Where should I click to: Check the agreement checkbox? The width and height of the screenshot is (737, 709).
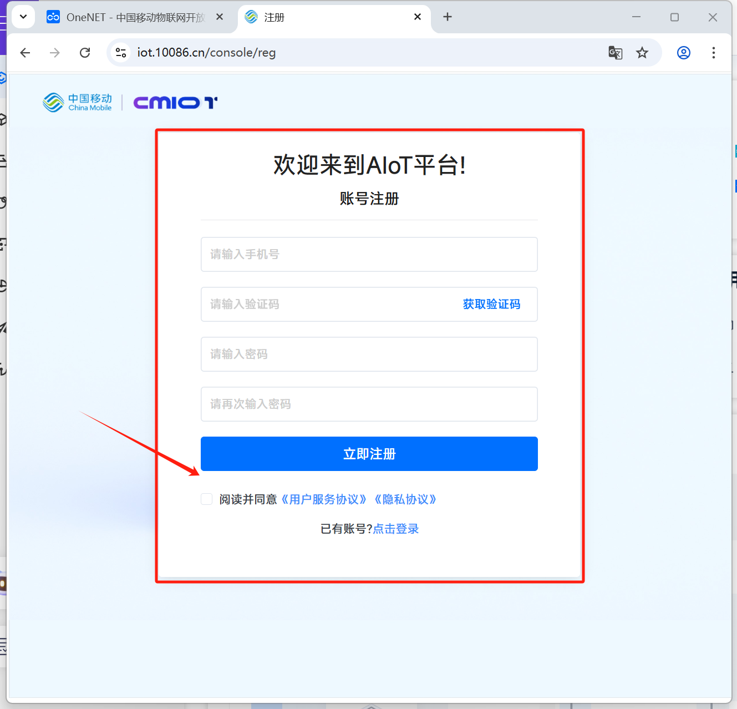[x=207, y=499]
